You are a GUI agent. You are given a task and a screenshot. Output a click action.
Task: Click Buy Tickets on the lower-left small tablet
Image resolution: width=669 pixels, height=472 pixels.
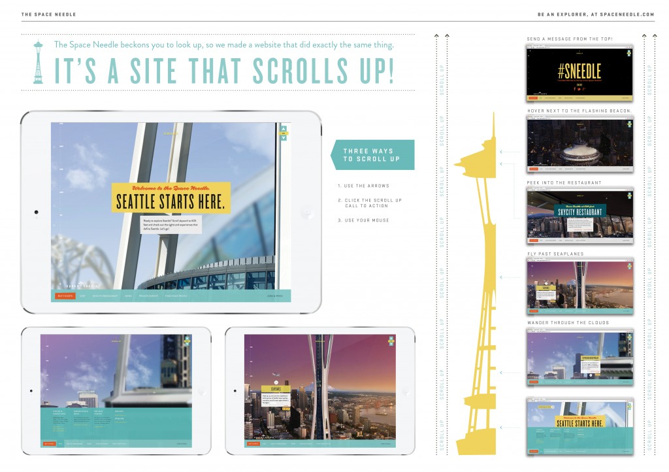(50, 444)
